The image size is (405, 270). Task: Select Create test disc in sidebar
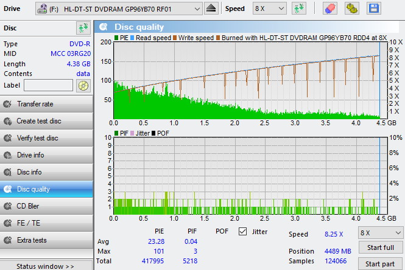46,121
